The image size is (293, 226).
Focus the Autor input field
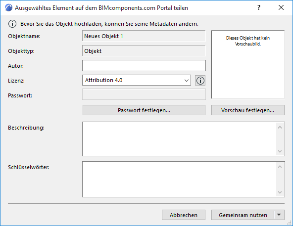coord(144,66)
